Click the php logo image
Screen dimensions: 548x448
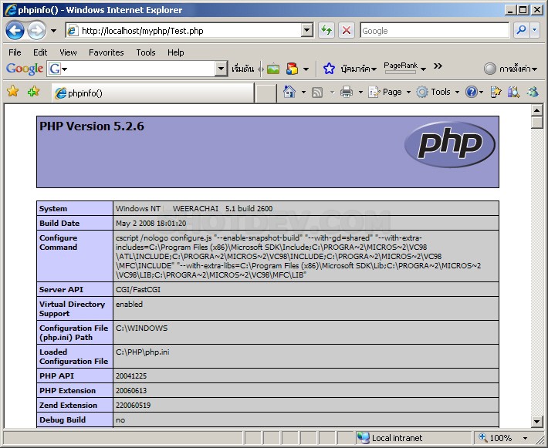[x=449, y=144]
